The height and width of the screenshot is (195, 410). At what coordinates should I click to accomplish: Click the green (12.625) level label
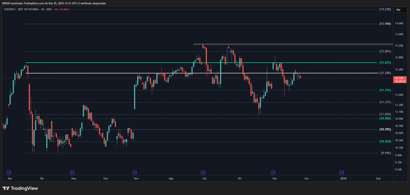click(x=385, y=63)
